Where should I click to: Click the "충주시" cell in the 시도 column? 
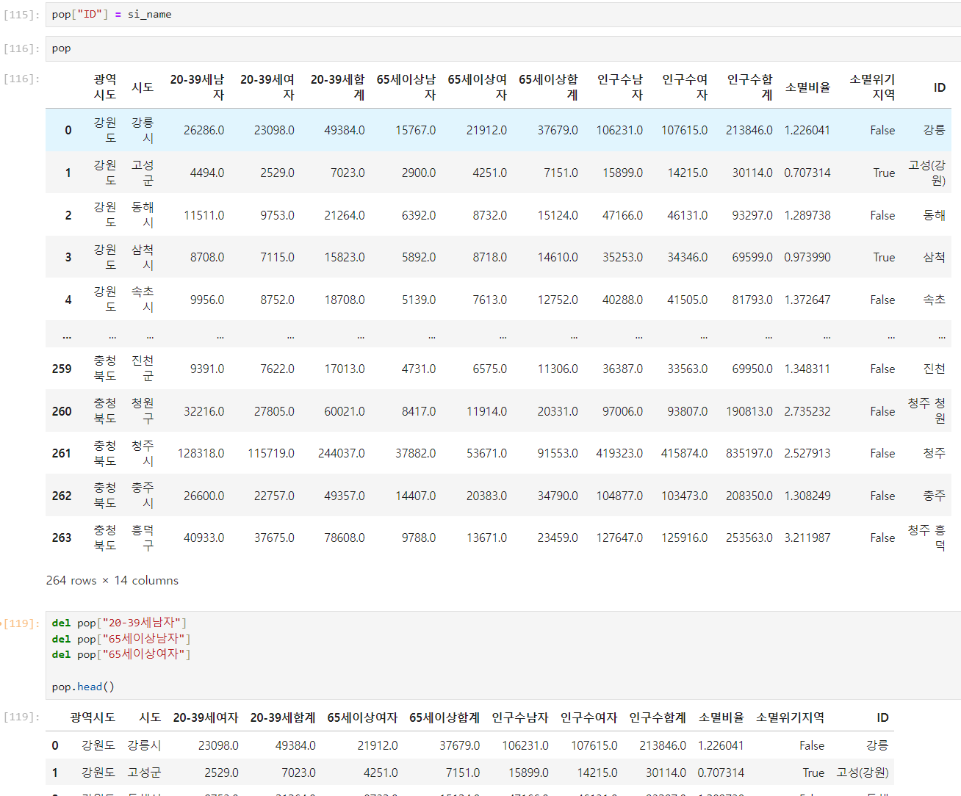(143, 495)
